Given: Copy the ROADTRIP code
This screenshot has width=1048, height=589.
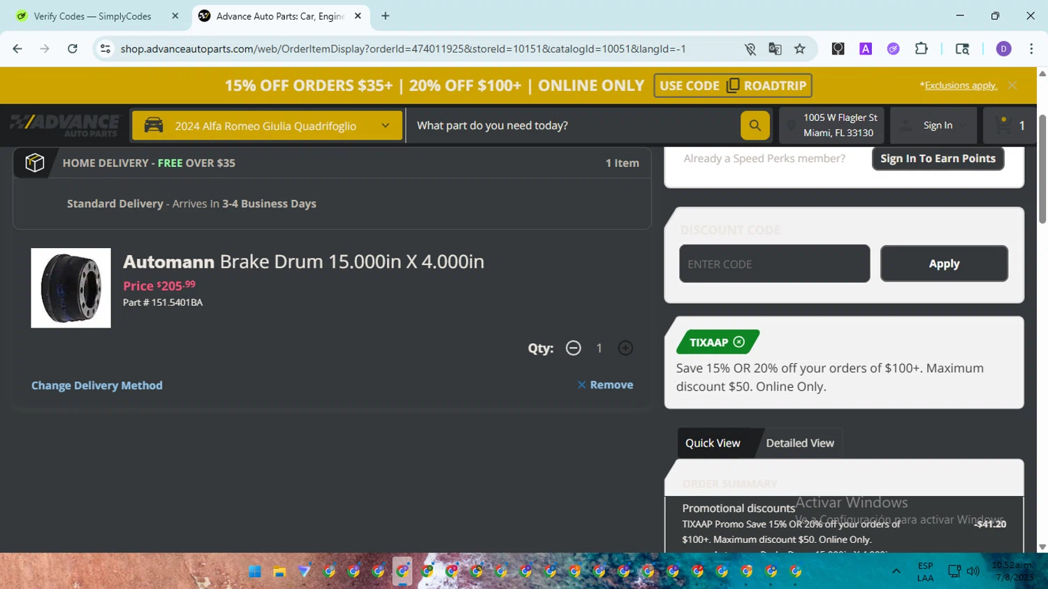Looking at the screenshot, I should [733, 85].
